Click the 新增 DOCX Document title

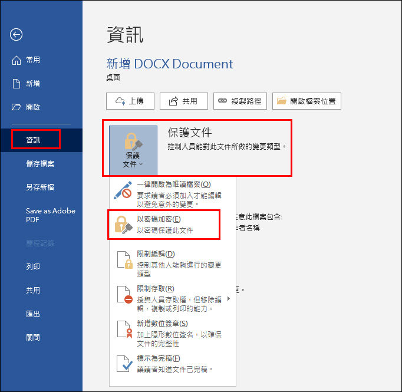170,64
